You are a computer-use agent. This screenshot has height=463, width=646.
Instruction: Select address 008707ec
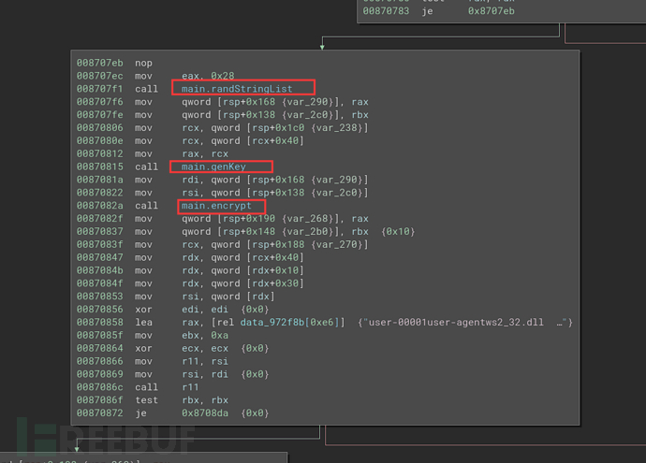(99, 76)
